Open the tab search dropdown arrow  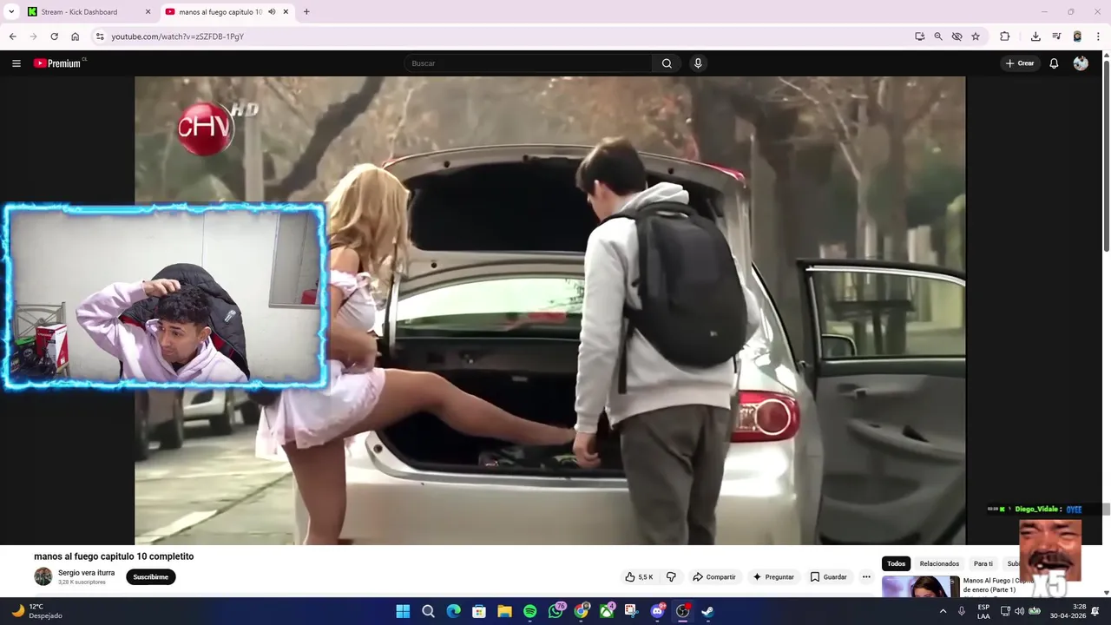11,12
